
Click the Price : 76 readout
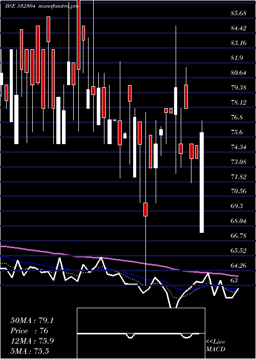(x=29, y=331)
